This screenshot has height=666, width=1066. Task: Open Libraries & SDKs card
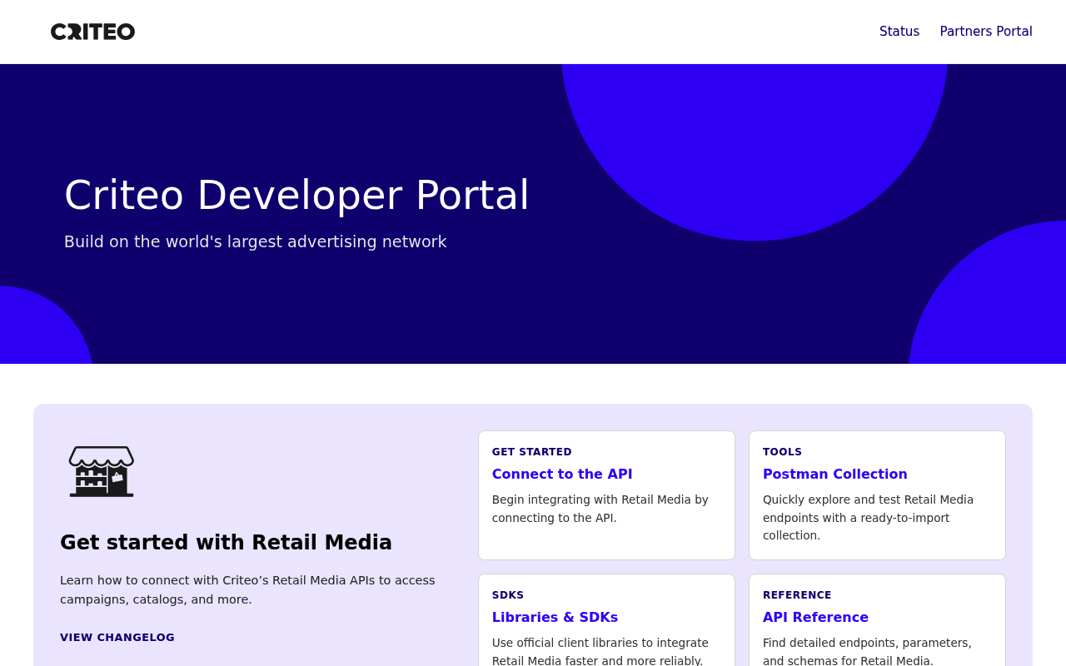pyautogui.click(x=606, y=620)
